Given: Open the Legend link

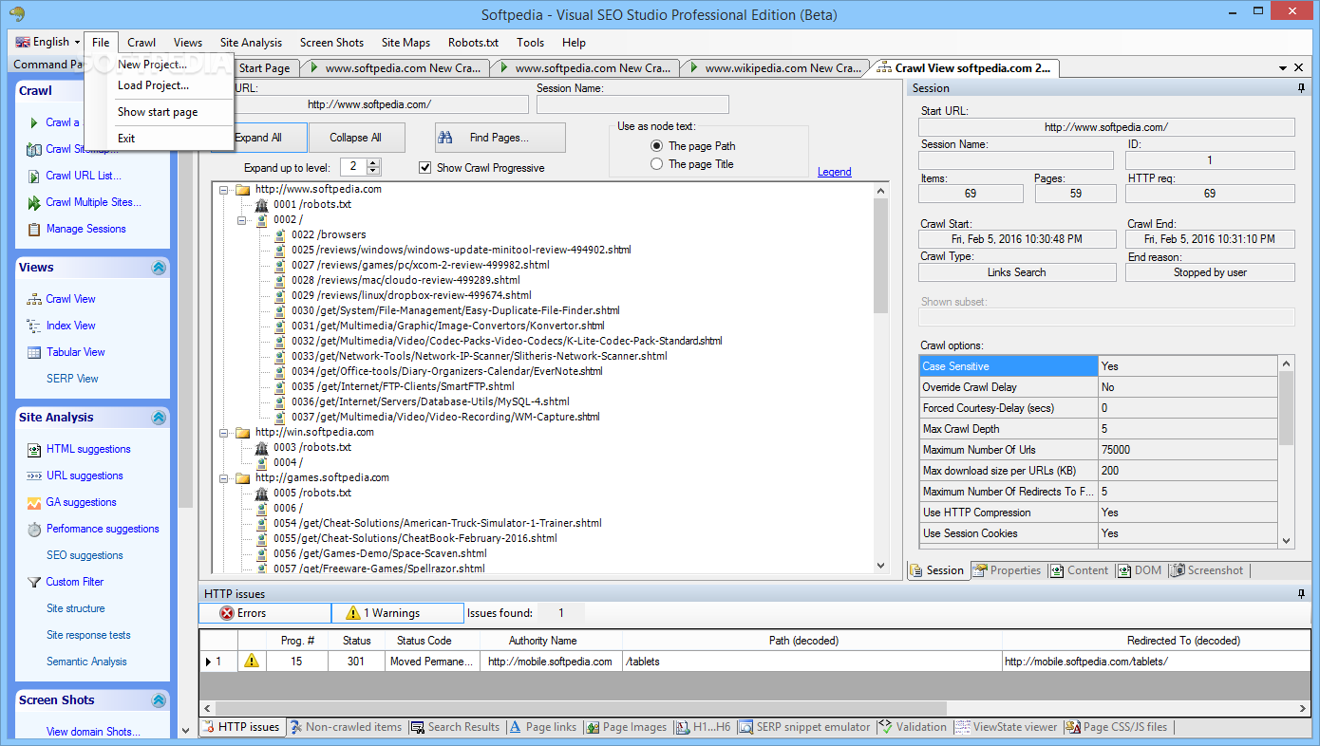Looking at the screenshot, I should pyautogui.click(x=835, y=172).
